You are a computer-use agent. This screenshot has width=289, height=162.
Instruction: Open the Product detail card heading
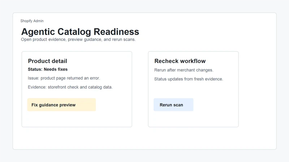[x=47, y=61]
